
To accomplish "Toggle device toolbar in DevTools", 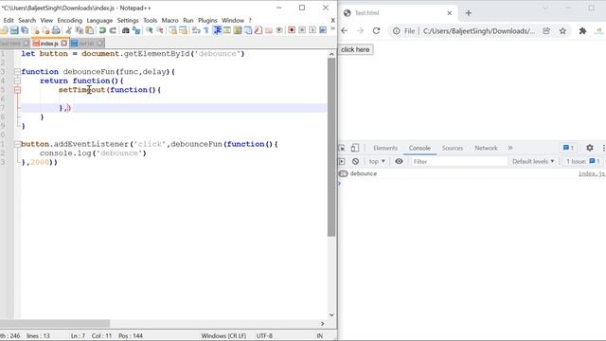I will 355,148.
